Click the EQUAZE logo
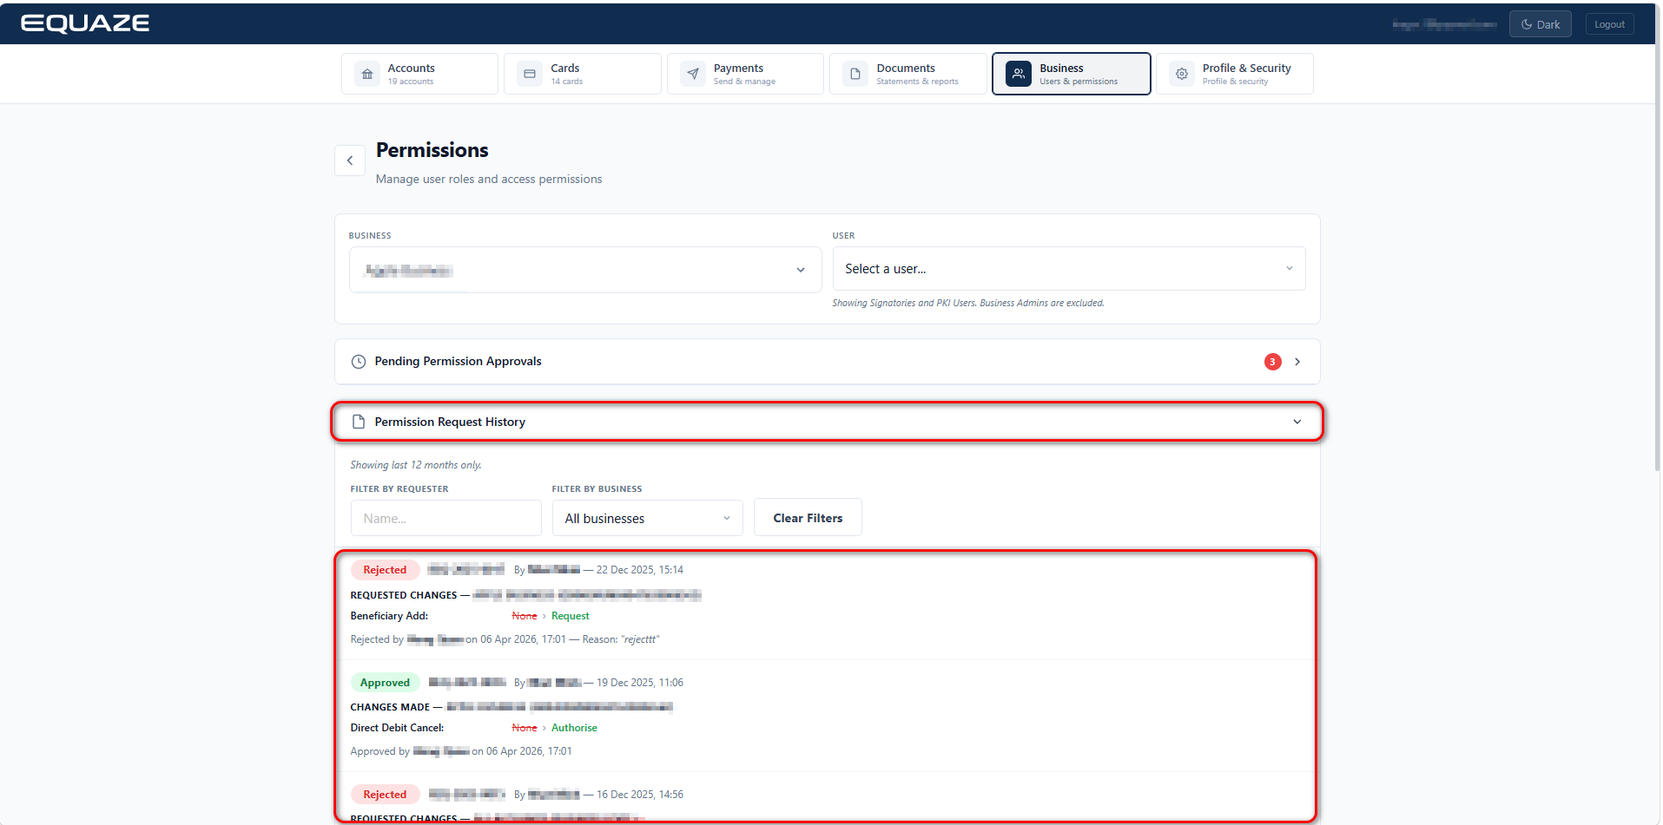This screenshot has width=1663, height=825. tap(85, 23)
